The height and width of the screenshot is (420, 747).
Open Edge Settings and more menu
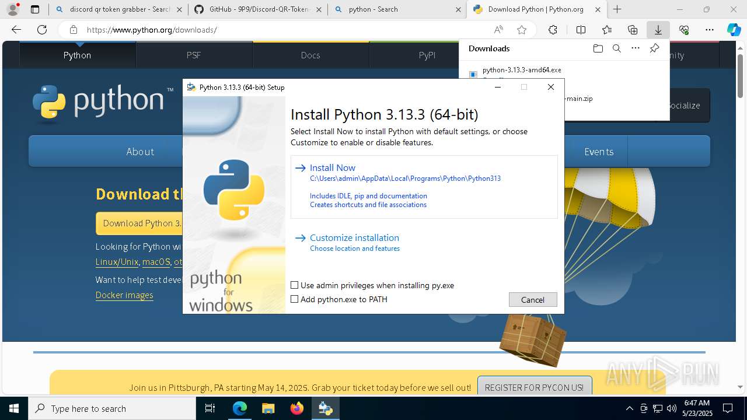[x=710, y=30]
